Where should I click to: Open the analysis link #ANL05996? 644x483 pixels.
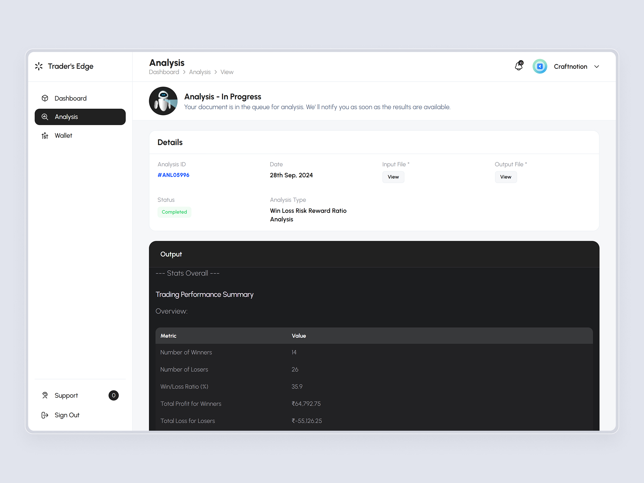tap(173, 175)
